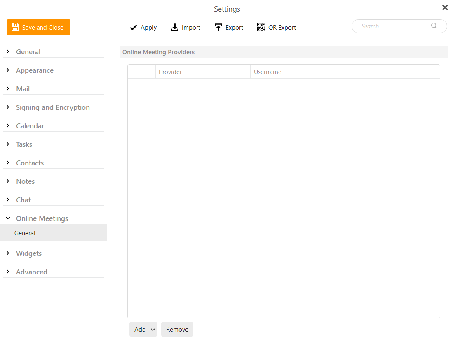Screen dimensions: 455x353
Task: Click inside the Search field
Action: pos(392,26)
